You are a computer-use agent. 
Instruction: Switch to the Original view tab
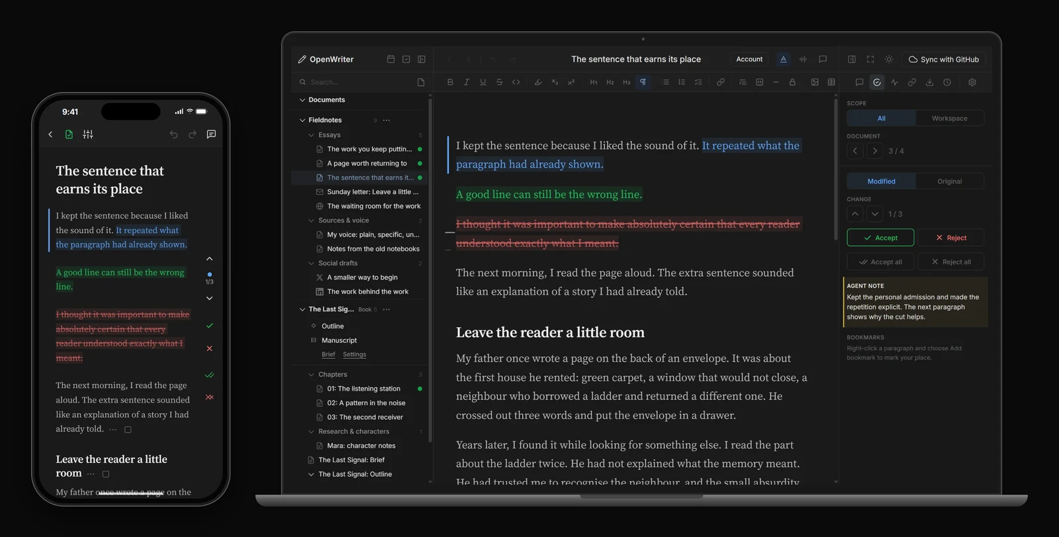(950, 181)
